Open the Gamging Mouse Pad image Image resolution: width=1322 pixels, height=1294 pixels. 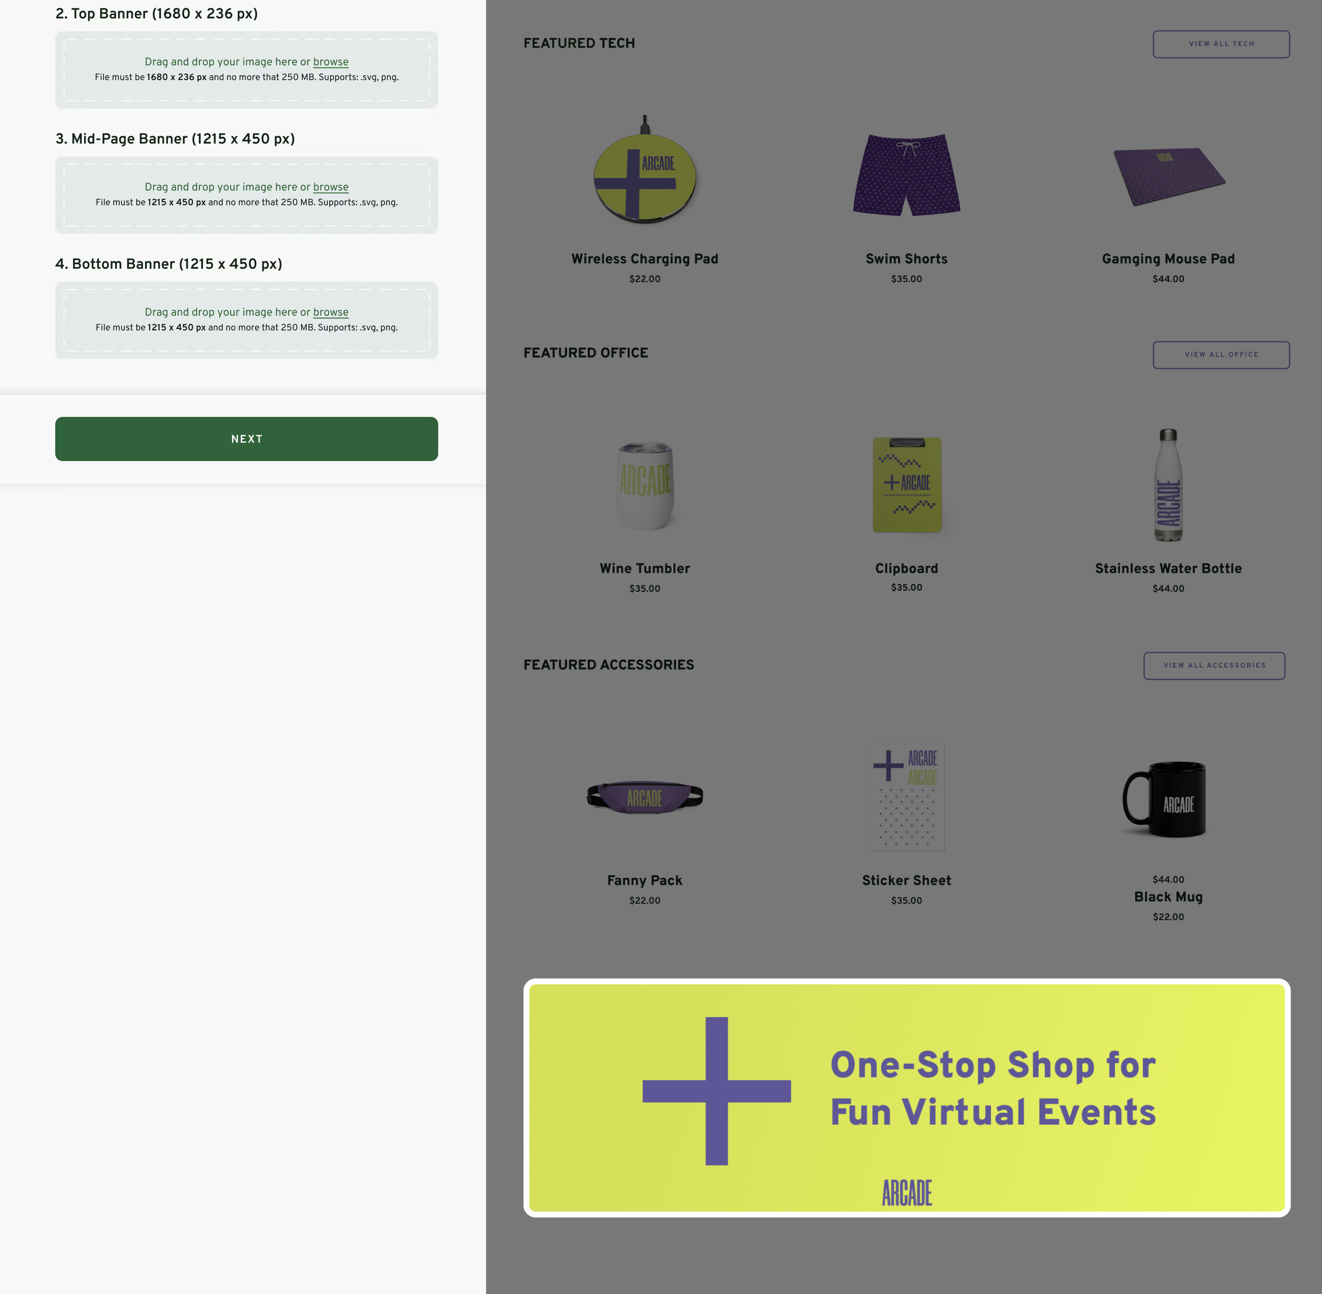coord(1169,176)
